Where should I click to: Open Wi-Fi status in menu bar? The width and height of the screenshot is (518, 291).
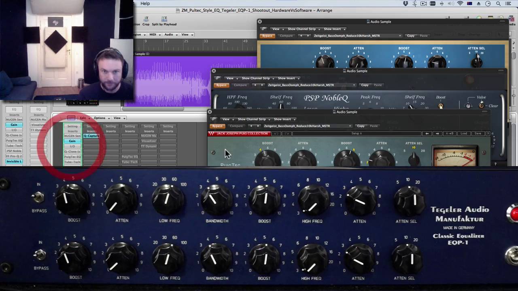(460, 4)
